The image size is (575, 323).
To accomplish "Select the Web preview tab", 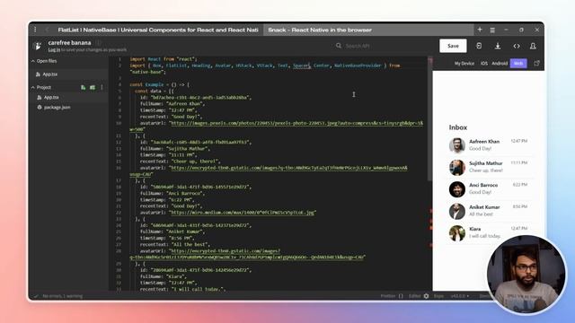I will click(x=518, y=64).
